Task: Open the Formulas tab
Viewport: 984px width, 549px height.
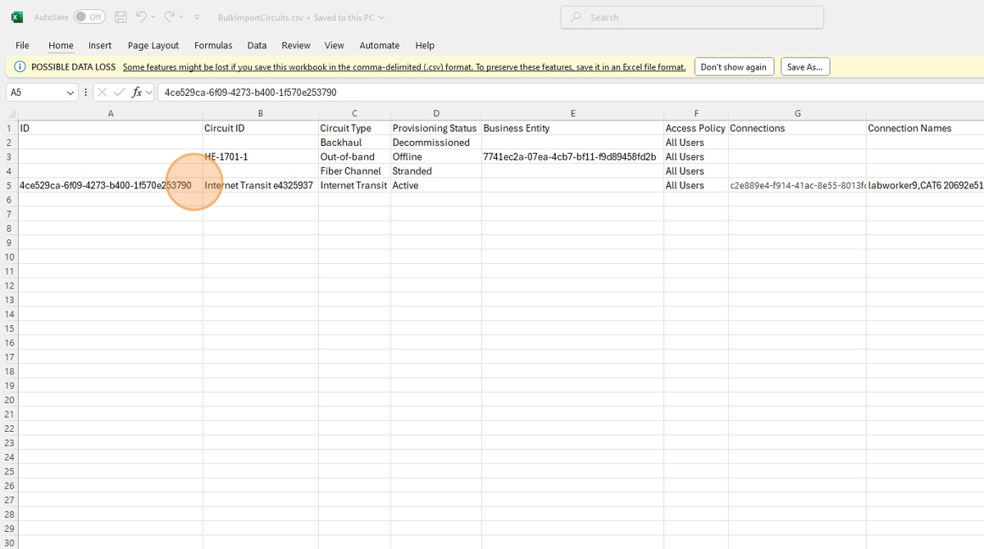Action: coord(213,45)
